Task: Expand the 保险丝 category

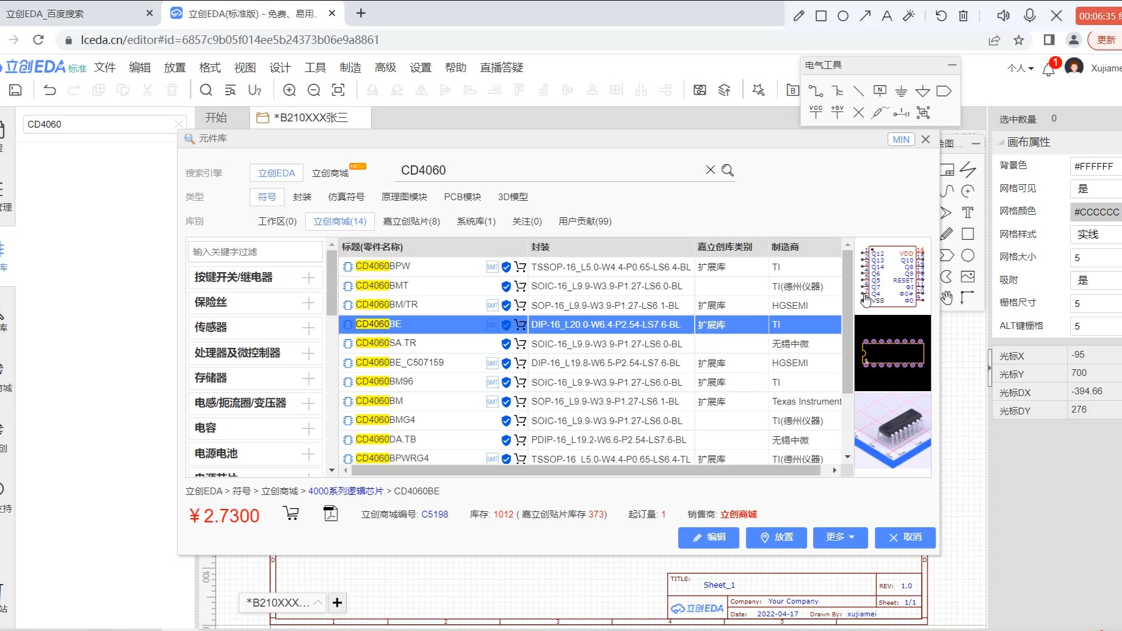Action: point(308,303)
